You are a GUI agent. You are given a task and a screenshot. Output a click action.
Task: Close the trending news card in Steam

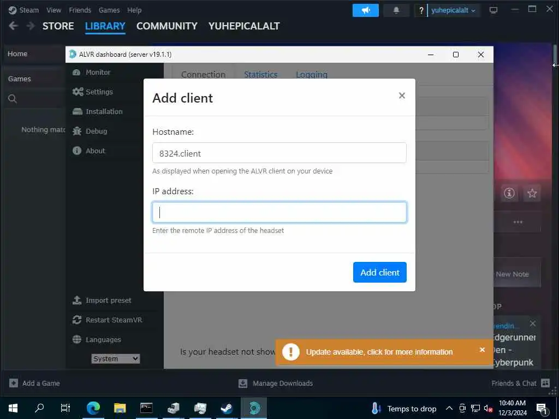[533, 324]
